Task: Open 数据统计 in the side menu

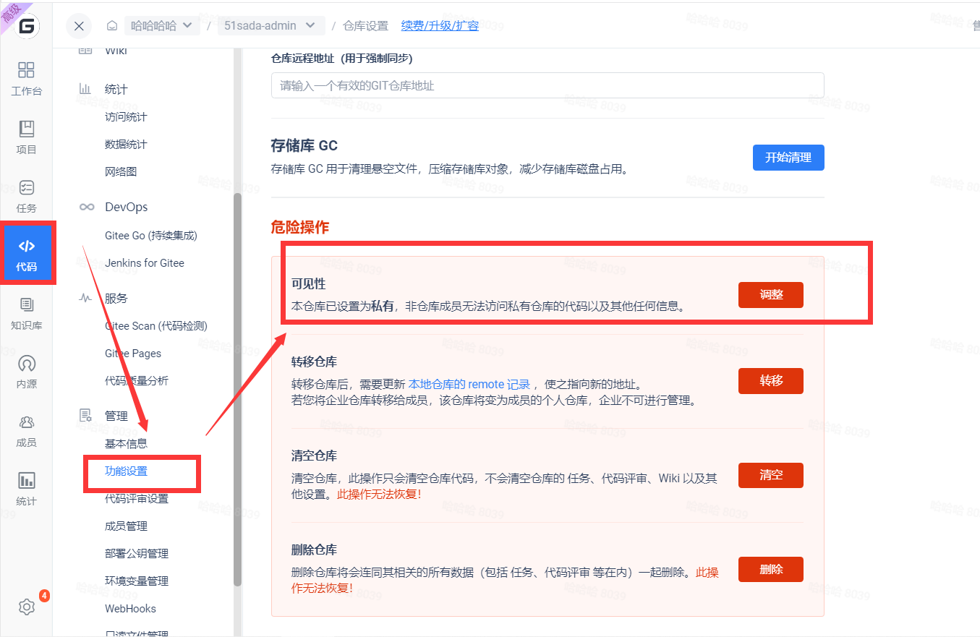Action: pyautogui.click(x=126, y=145)
